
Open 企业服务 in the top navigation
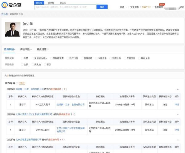(134, 7)
